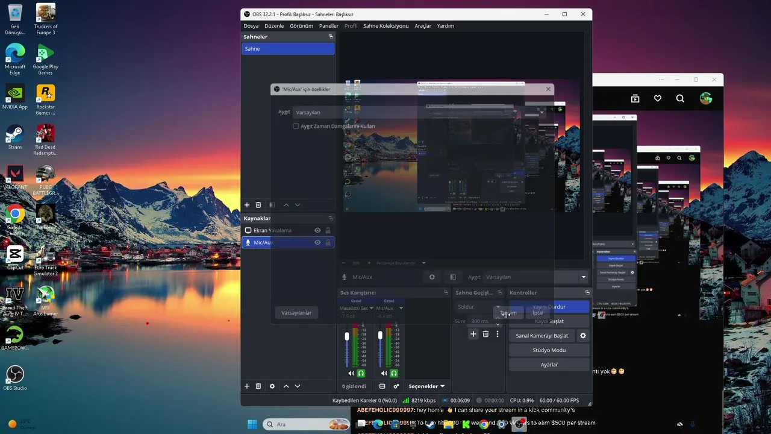Open Ayarlar from Kontroller panel
Viewport: 771px width, 434px height.
tap(549, 365)
